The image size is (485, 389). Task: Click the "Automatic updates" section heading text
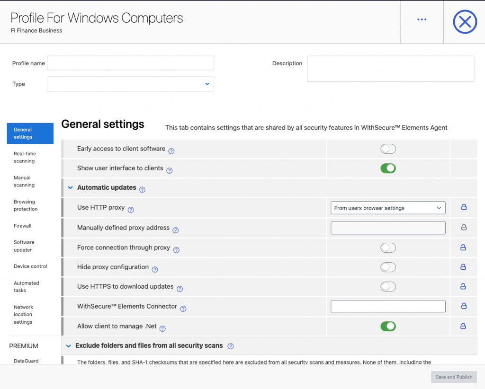[x=107, y=187]
